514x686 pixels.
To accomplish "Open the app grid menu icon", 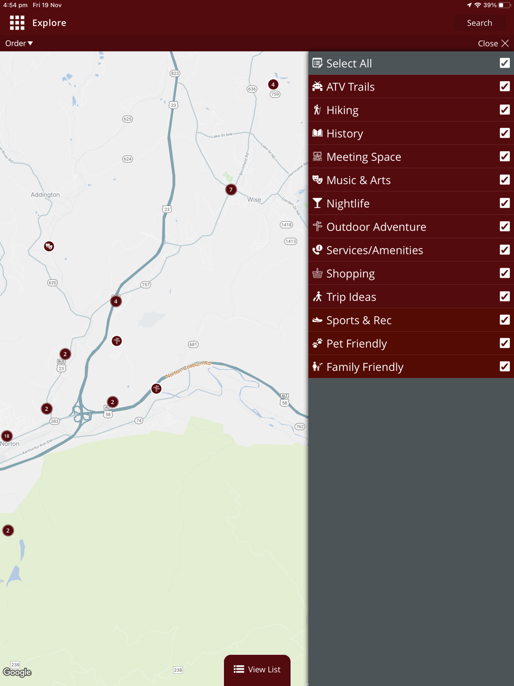I will point(17,23).
